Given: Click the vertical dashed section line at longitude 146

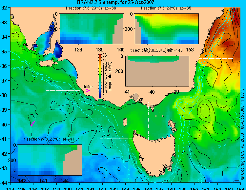Looking at the screenshot, I should coord(148,121).
